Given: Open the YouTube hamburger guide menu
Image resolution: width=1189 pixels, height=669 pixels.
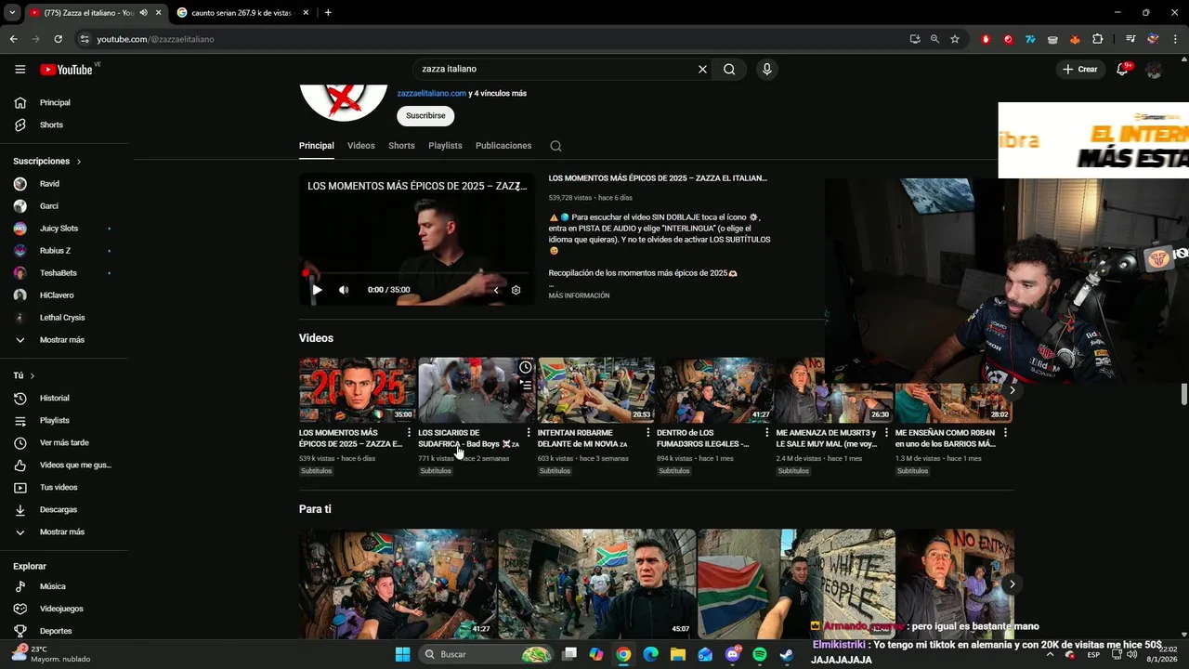Looking at the screenshot, I should (20, 70).
